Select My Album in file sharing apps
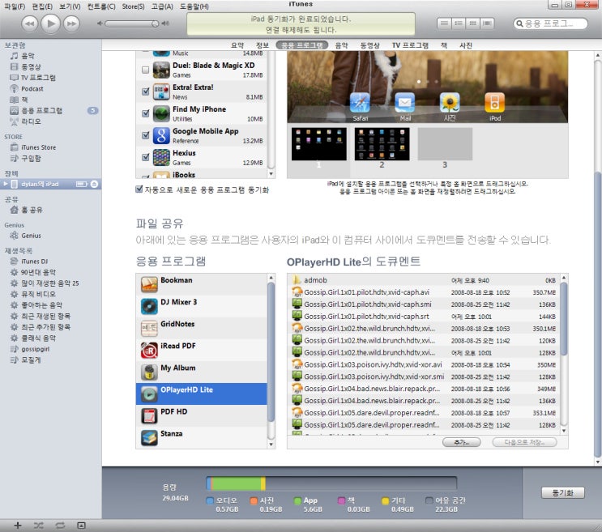Image resolution: width=602 pixels, height=532 pixels. point(201,372)
